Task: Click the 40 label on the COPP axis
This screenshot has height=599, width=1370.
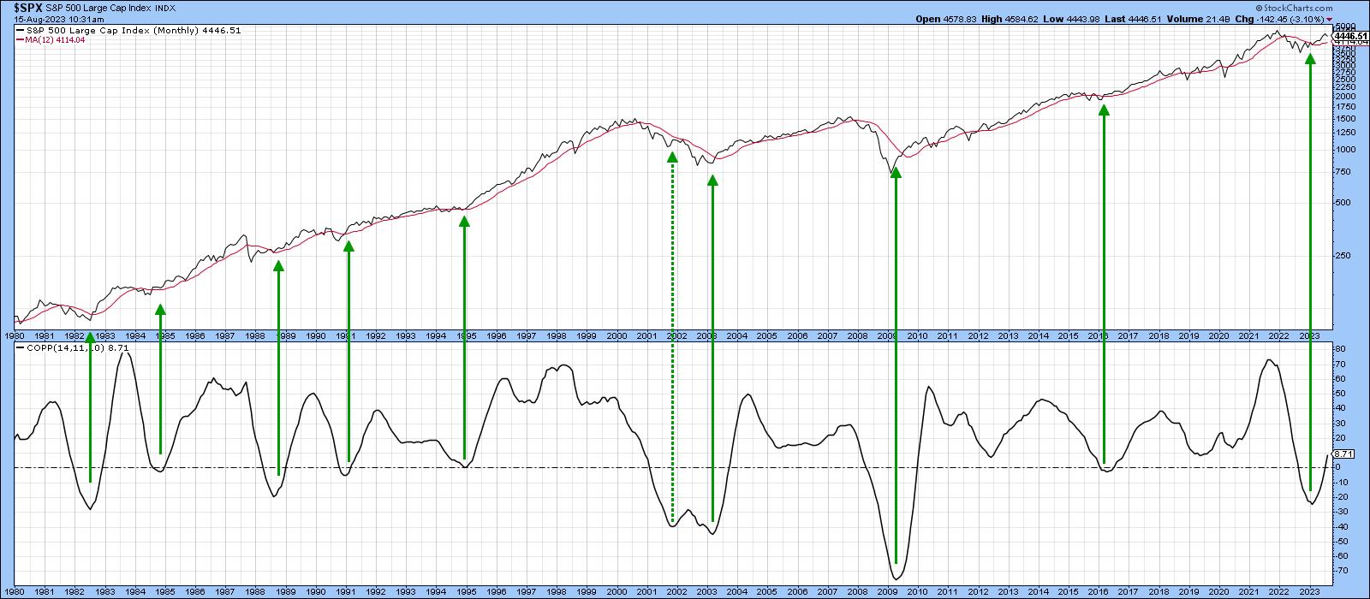Action: tap(1341, 408)
